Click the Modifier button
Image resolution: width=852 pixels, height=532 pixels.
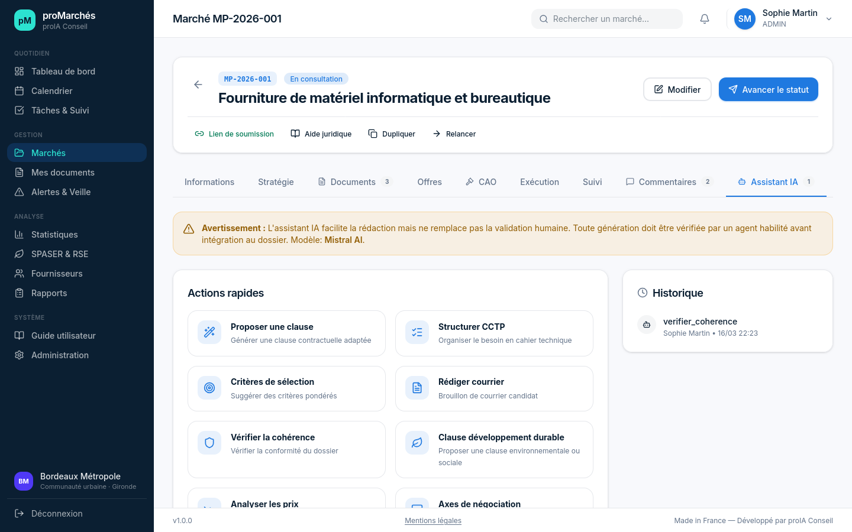tap(677, 89)
